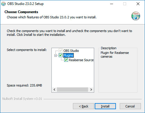
Task: Click the OBS setup logo in header
Action: pyautogui.click(x=136, y=16)
